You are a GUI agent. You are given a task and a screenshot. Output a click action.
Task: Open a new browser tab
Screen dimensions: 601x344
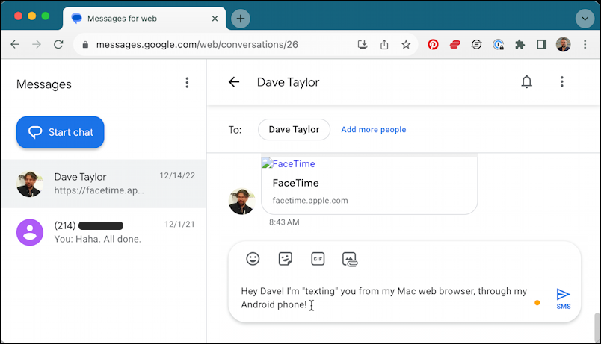coord(240,19)
